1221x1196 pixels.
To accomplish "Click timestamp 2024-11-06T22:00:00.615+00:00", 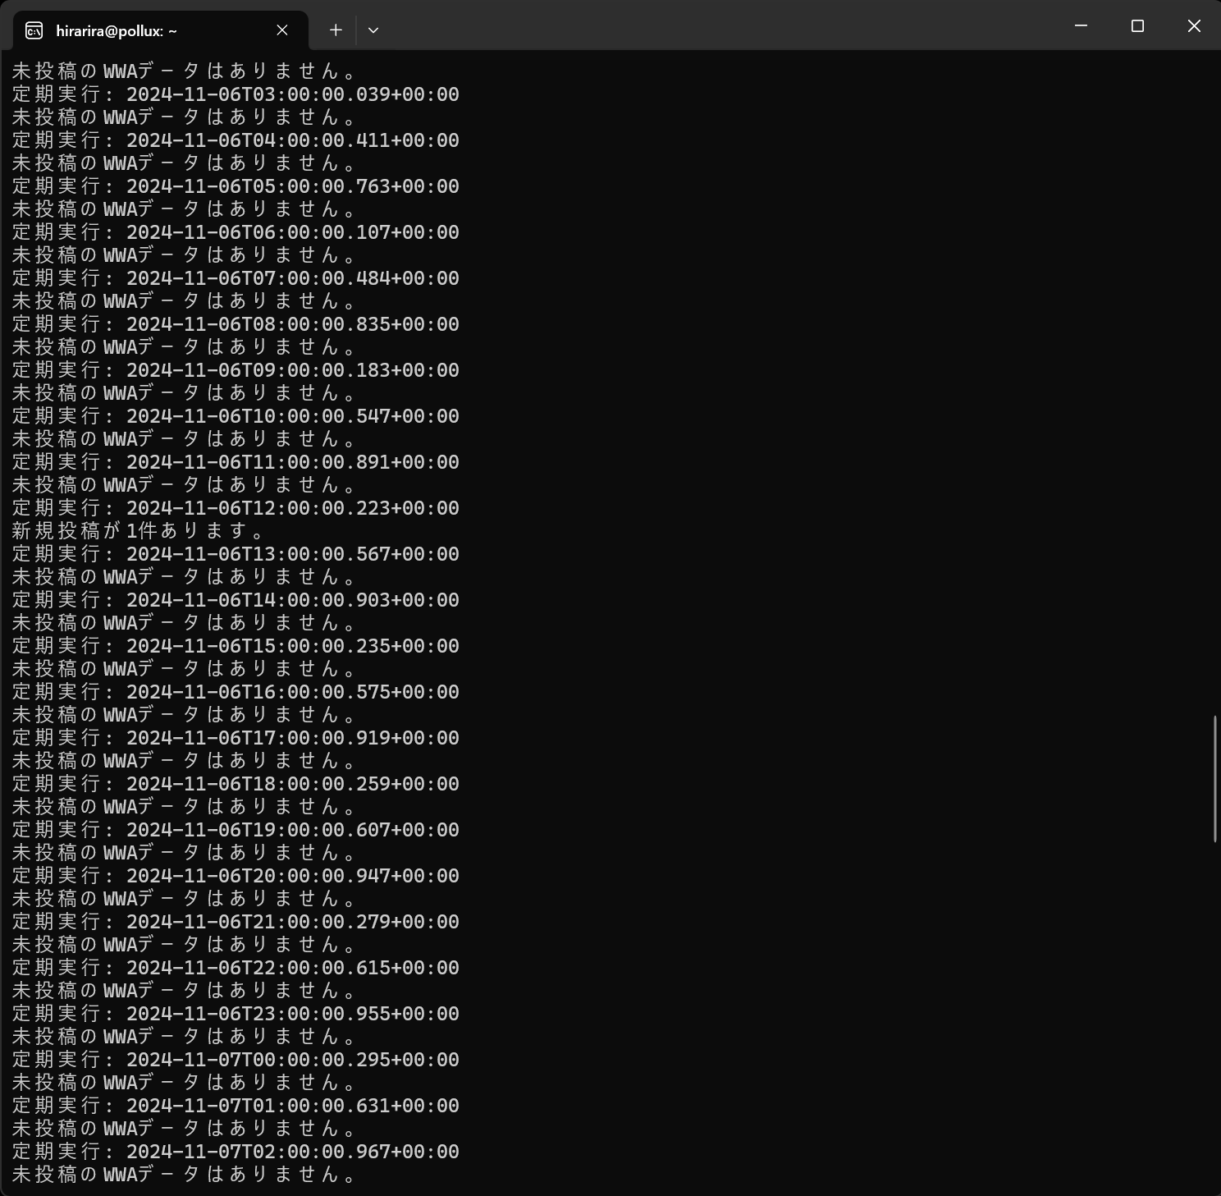I will click(x=293, y=968).
